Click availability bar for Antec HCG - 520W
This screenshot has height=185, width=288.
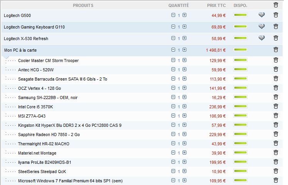pyautogui.click(x=240, y=70)
